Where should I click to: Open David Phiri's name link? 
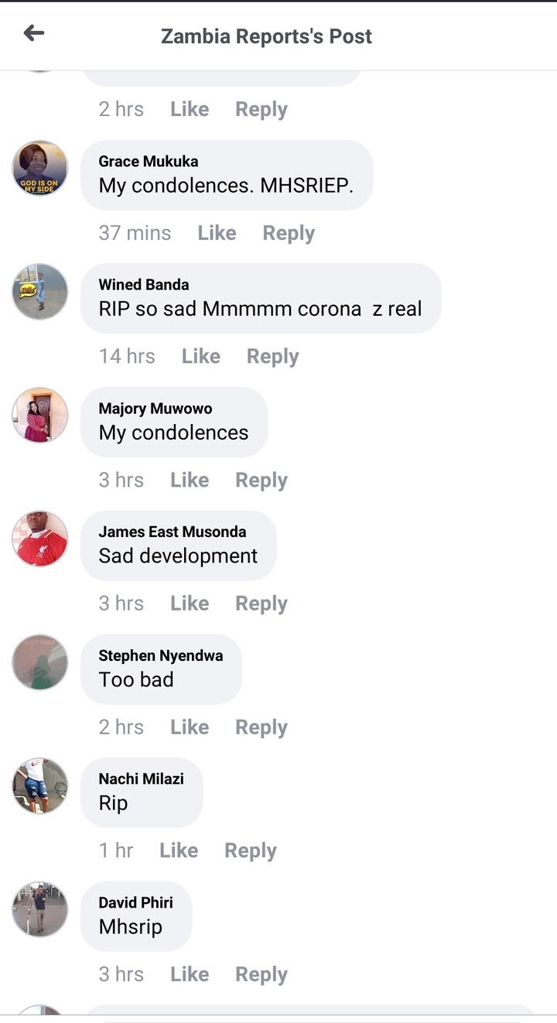[136, 902]
